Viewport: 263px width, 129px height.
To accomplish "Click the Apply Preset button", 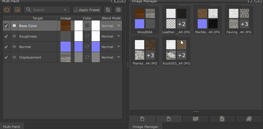I will click(x=87, y=10).
